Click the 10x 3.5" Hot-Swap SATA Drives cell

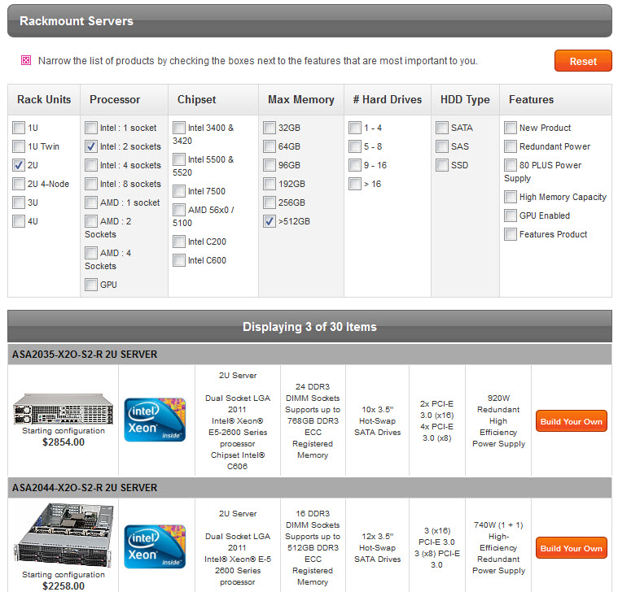tap(378, 420)
